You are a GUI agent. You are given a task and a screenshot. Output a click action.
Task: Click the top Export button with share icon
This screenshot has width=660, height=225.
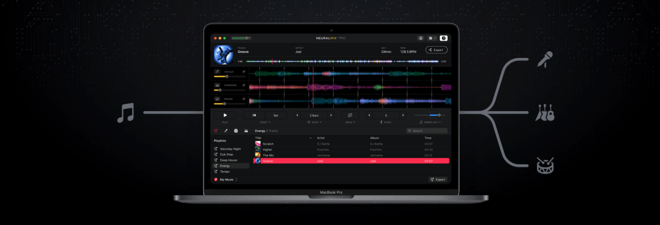(x=436, y=50)
